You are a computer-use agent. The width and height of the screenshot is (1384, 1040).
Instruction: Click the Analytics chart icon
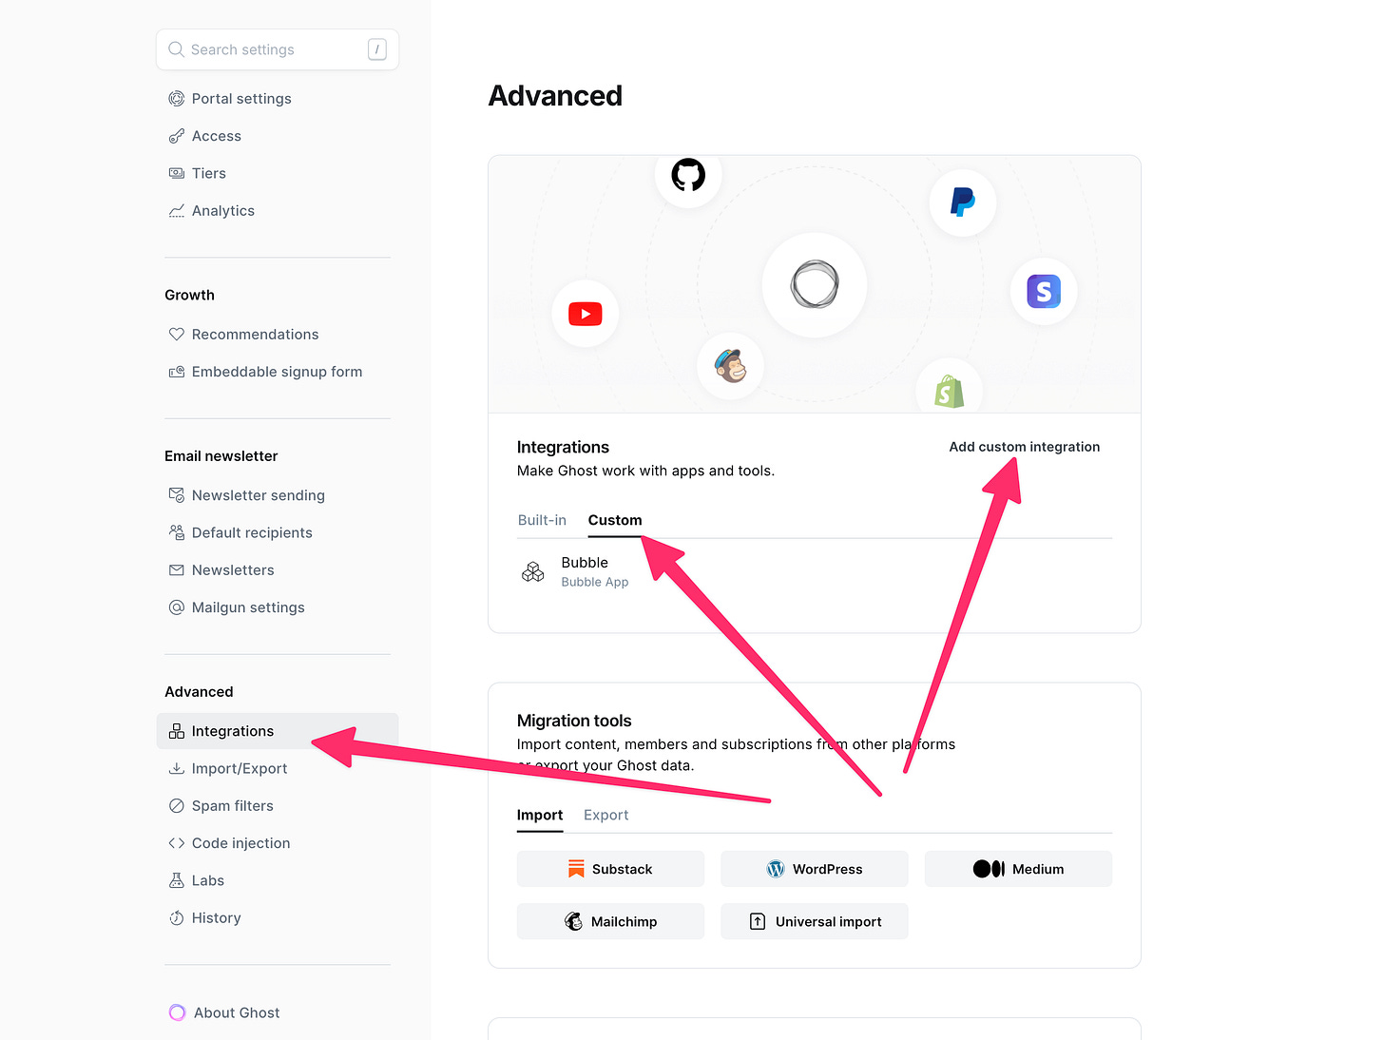pyautogui.click(x=177, y=211)
